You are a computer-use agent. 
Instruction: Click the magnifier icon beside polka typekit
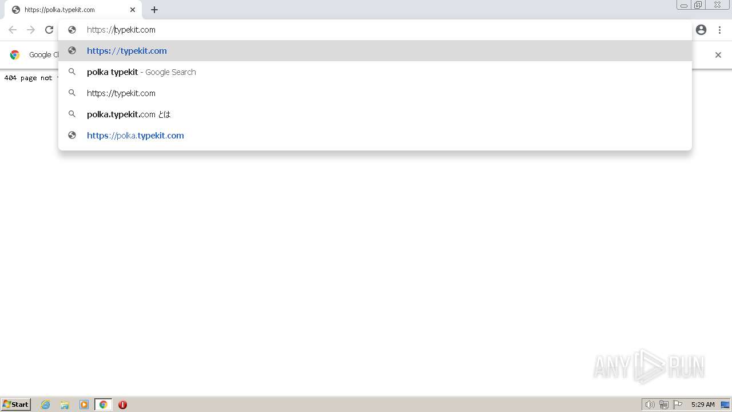[x=72, y=72]
